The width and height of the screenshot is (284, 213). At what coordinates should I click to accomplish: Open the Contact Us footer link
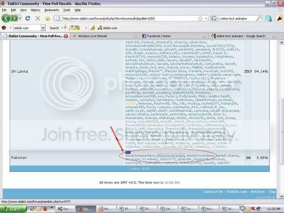[x=213, y=192]
